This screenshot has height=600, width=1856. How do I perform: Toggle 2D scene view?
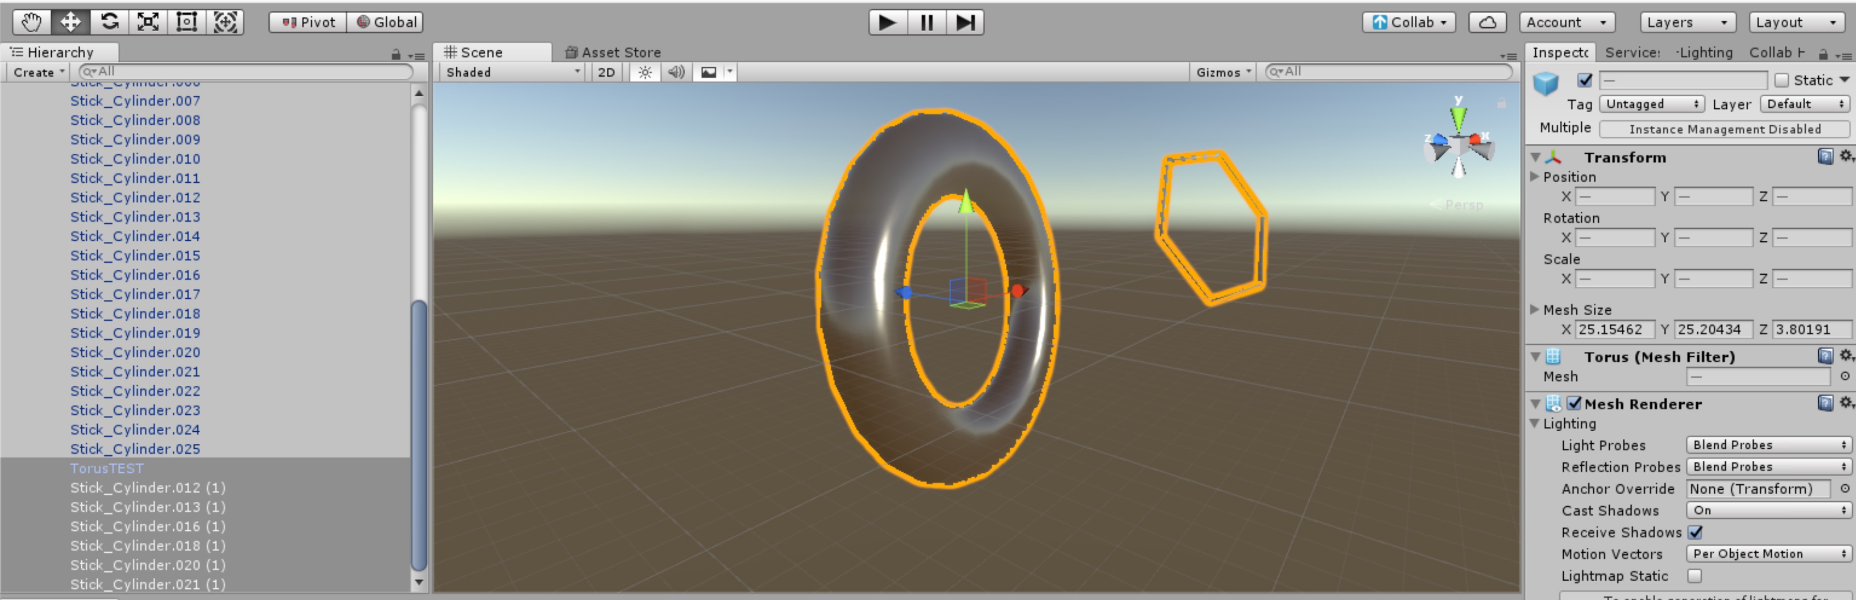(x=607, y=72)
